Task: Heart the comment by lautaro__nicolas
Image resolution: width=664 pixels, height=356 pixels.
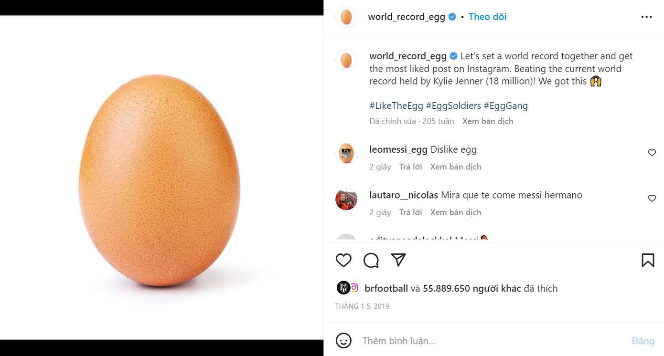Action: [x=652, y=198]
